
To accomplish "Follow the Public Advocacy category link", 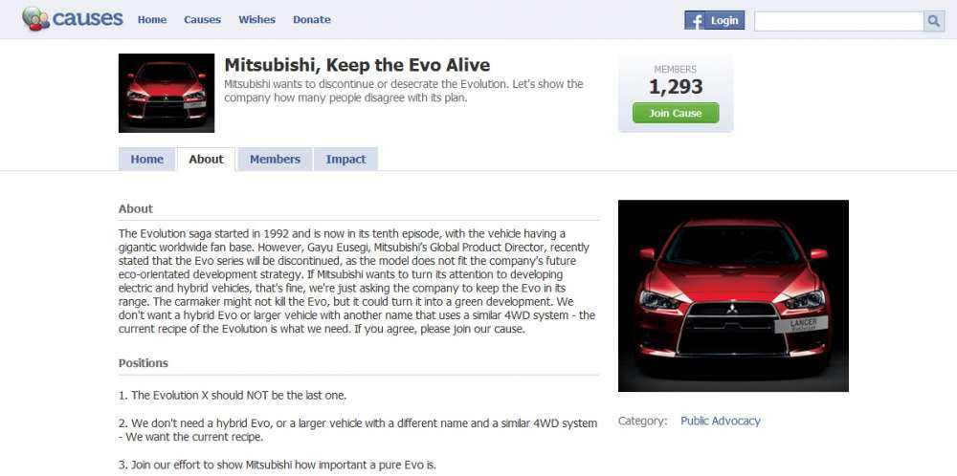I will tap(721, 421).
